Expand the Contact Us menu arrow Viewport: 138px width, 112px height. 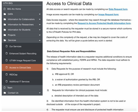point(40,93)
